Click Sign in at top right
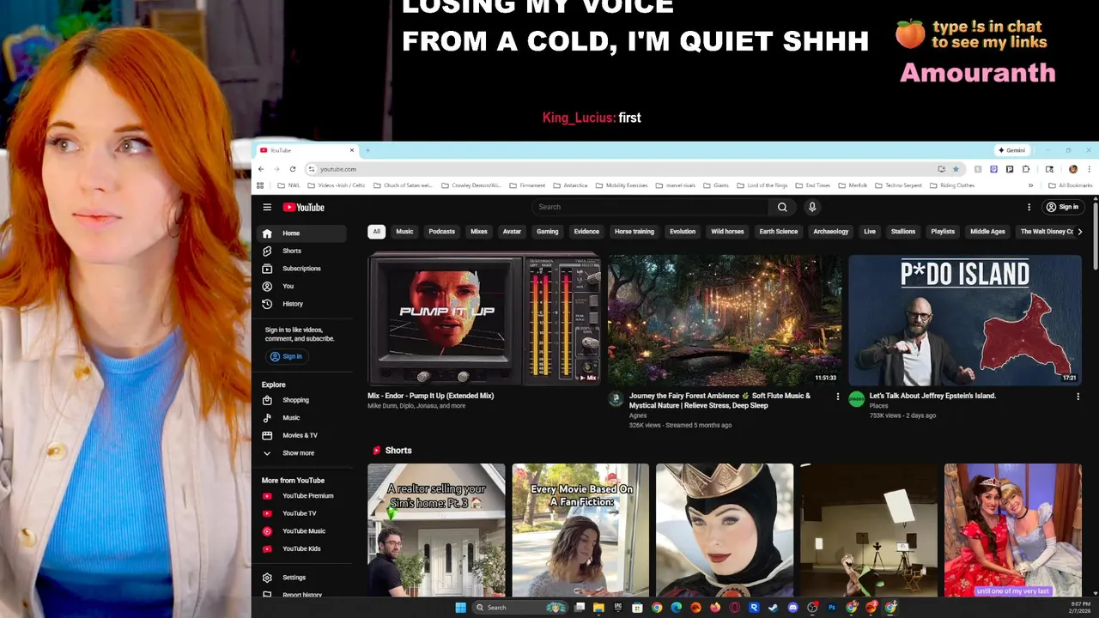This screenshot has width=1099, height=618. (x=1062, y=207)
